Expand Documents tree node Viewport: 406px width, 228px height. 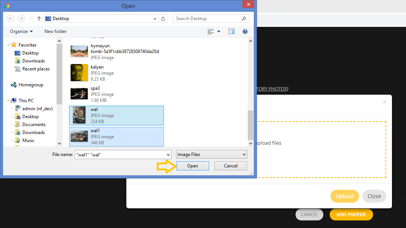click(x=12, y=125)
